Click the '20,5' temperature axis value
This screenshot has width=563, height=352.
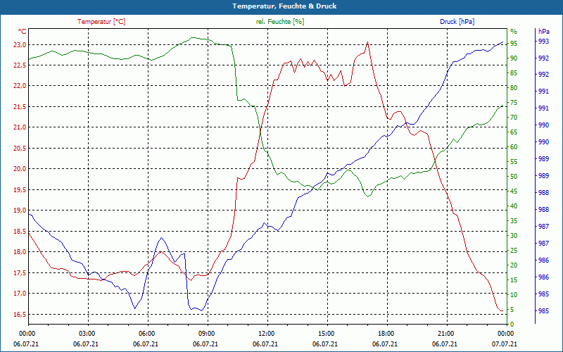coord(20,149)
